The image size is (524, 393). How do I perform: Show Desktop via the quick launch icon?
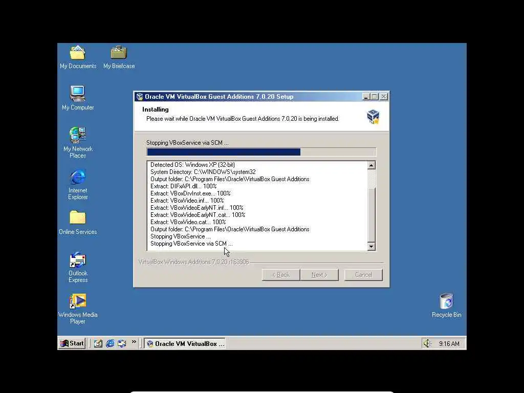[x=98, y=343]
